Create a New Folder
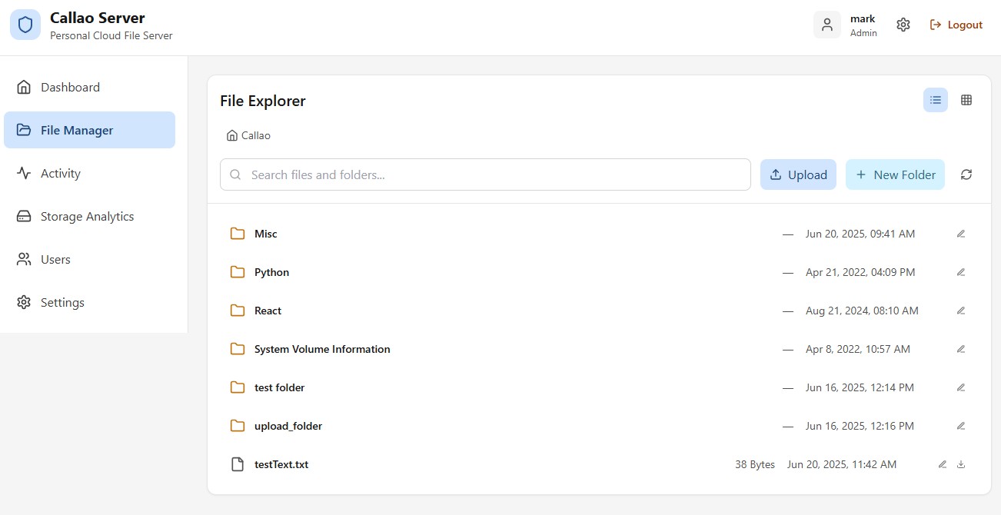1001x515 pixels. pyautogui.click(x=895, y=174)
